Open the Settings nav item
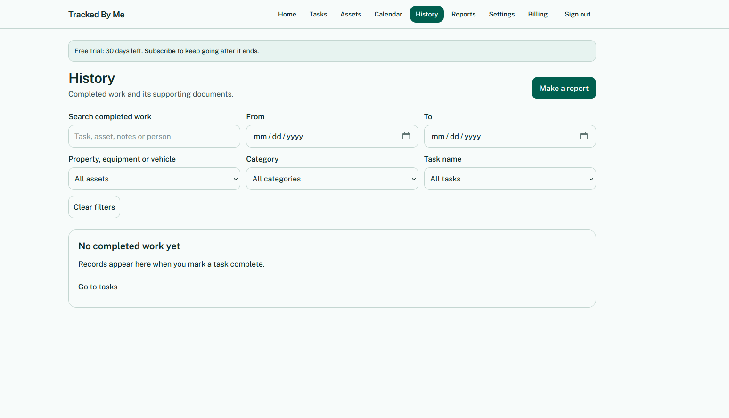 coord(502,14)
